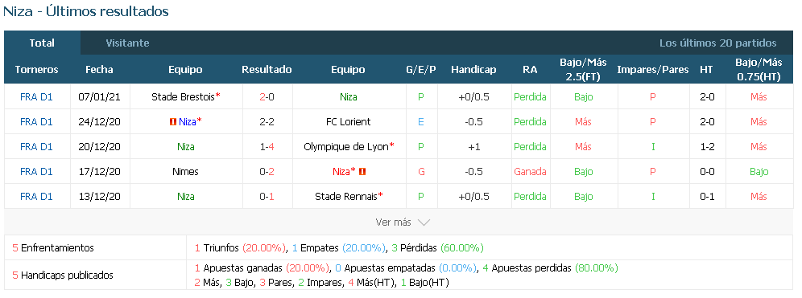Select the Total tab
This screenshot has height=298, width=802.
42,43
